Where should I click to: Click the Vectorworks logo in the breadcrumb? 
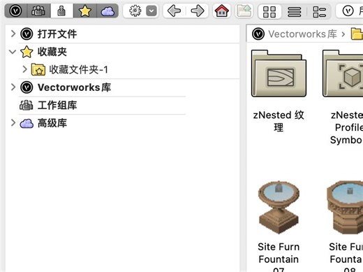coord(258,34)
